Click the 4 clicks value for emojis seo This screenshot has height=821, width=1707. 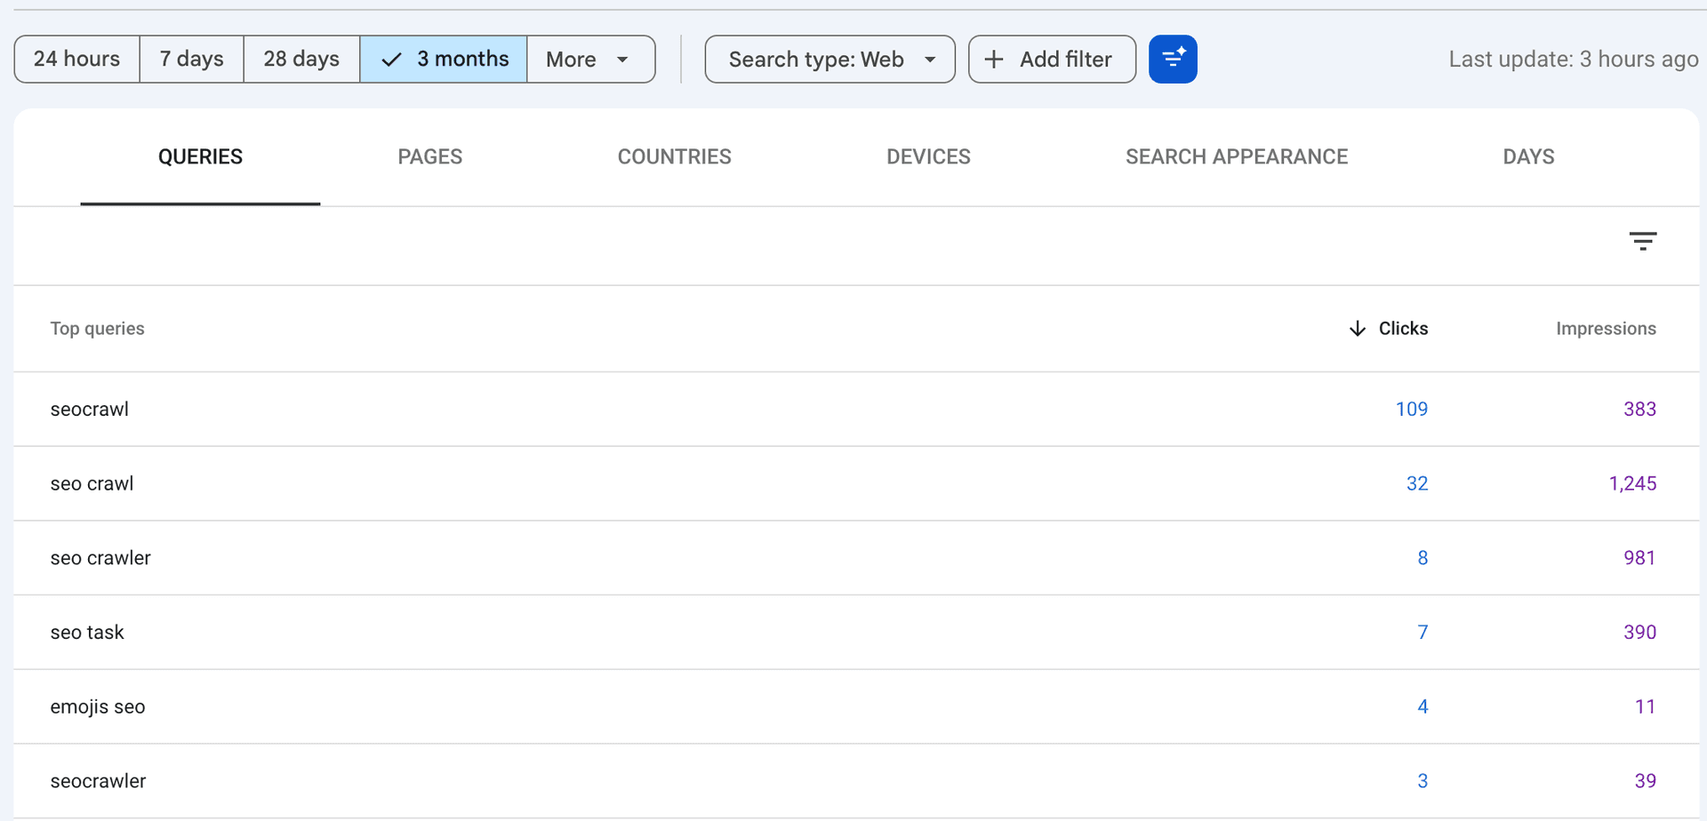(1422, 707)
